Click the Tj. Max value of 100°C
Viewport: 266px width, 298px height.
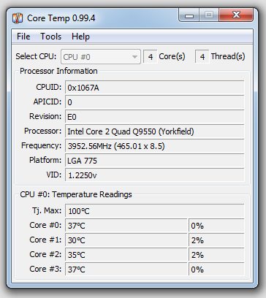click(x=154, y=211)
